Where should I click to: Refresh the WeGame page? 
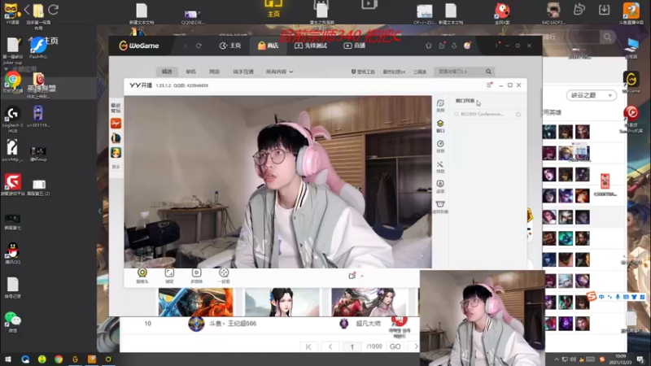(x=199, y=46)
